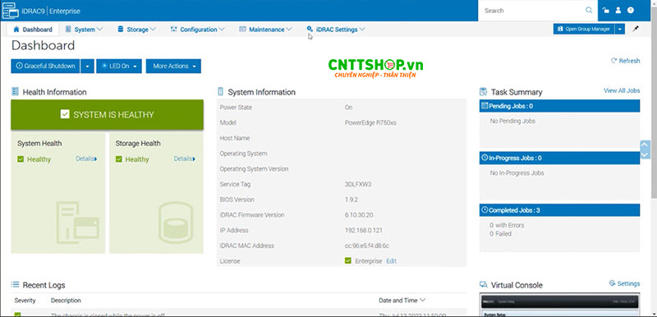The image size is (657, 317).
Task: Click the In-Progress Jobs clock icon
Action: pyautogui.click(x=485, y=158)
